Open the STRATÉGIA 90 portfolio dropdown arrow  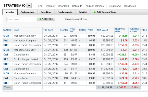(29, 6)
